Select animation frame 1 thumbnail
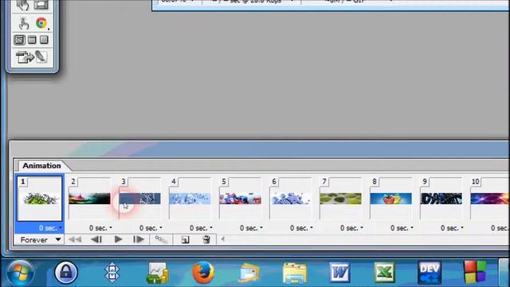 pos(40,199)
